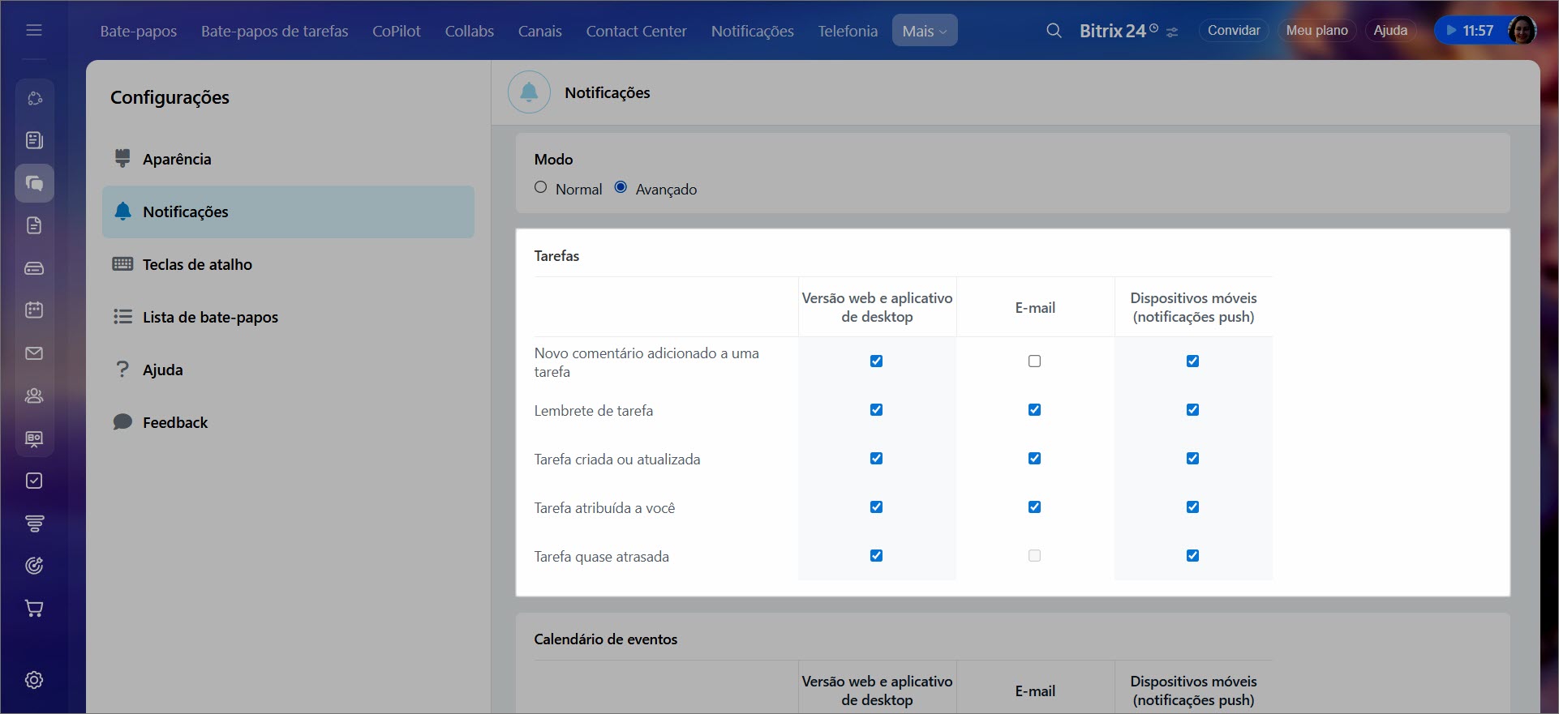The width and height of the screenshot is (1559, 714).
Task: Uncheck push notification for Lembrete de tarefa
Action: pyautogui.click(x=1192, y=410)
